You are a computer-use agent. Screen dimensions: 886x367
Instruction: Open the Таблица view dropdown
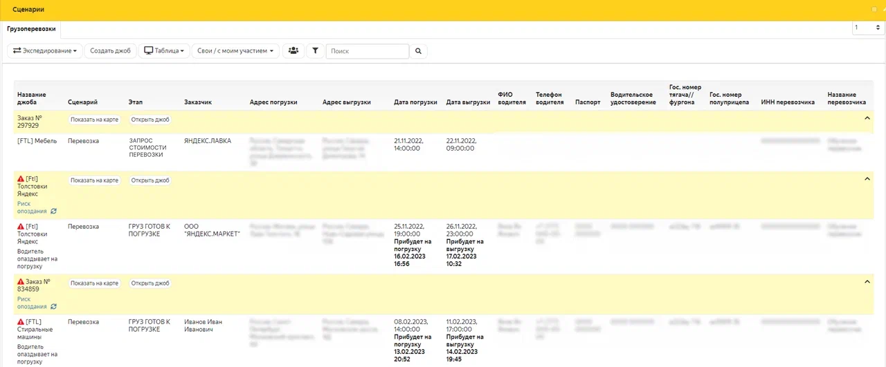coord(164,51)
